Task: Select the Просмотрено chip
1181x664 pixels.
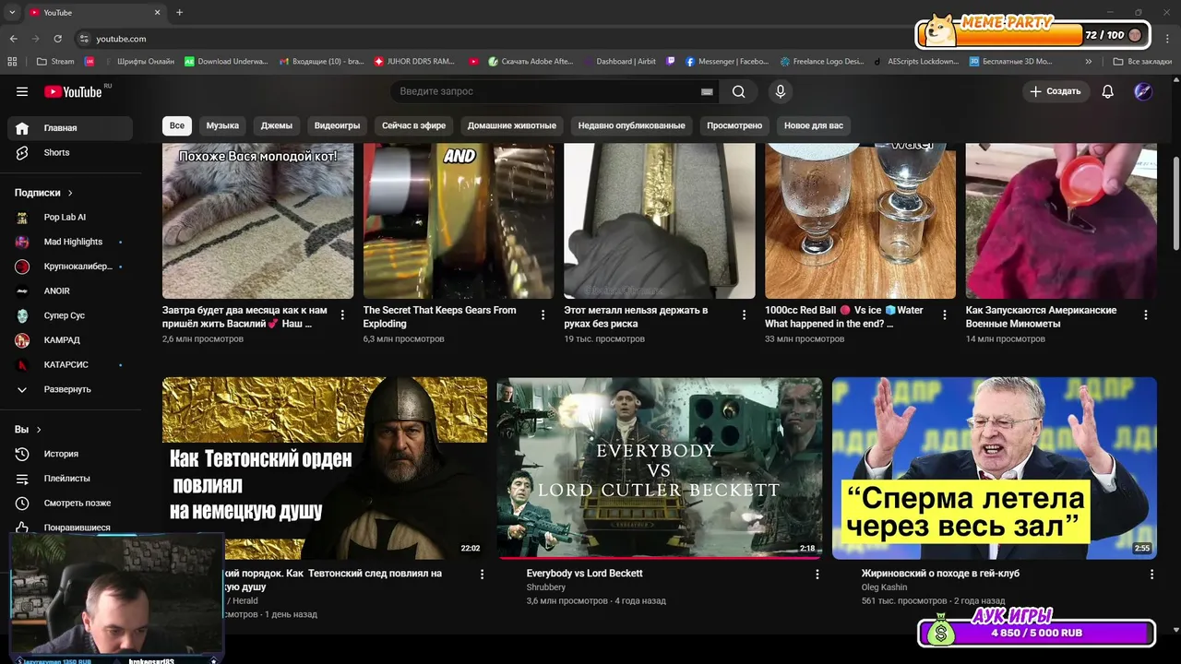Action: 734,125
